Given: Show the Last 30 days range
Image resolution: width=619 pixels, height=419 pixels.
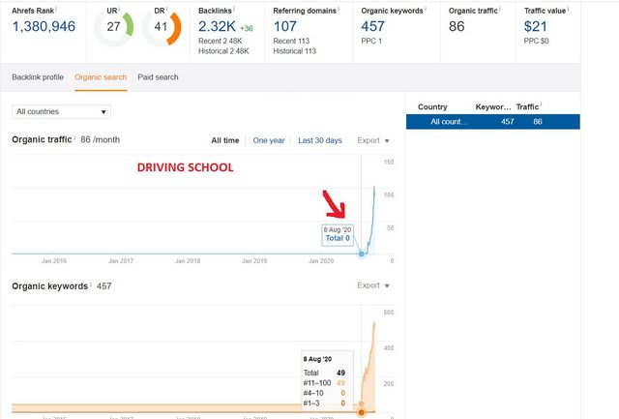Looking at the screenshot, I should click(320, 140).
